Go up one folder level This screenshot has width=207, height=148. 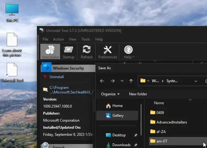point(131,81)
